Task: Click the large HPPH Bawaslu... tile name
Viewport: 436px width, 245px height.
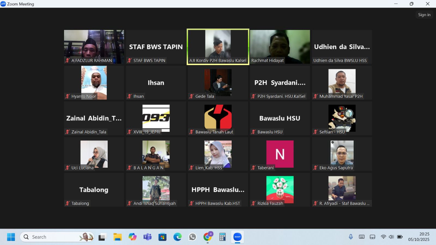Action: [218, 190]
